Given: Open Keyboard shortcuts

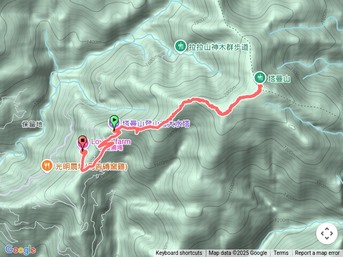Looking at the screenshot, I should pos(179,253).
